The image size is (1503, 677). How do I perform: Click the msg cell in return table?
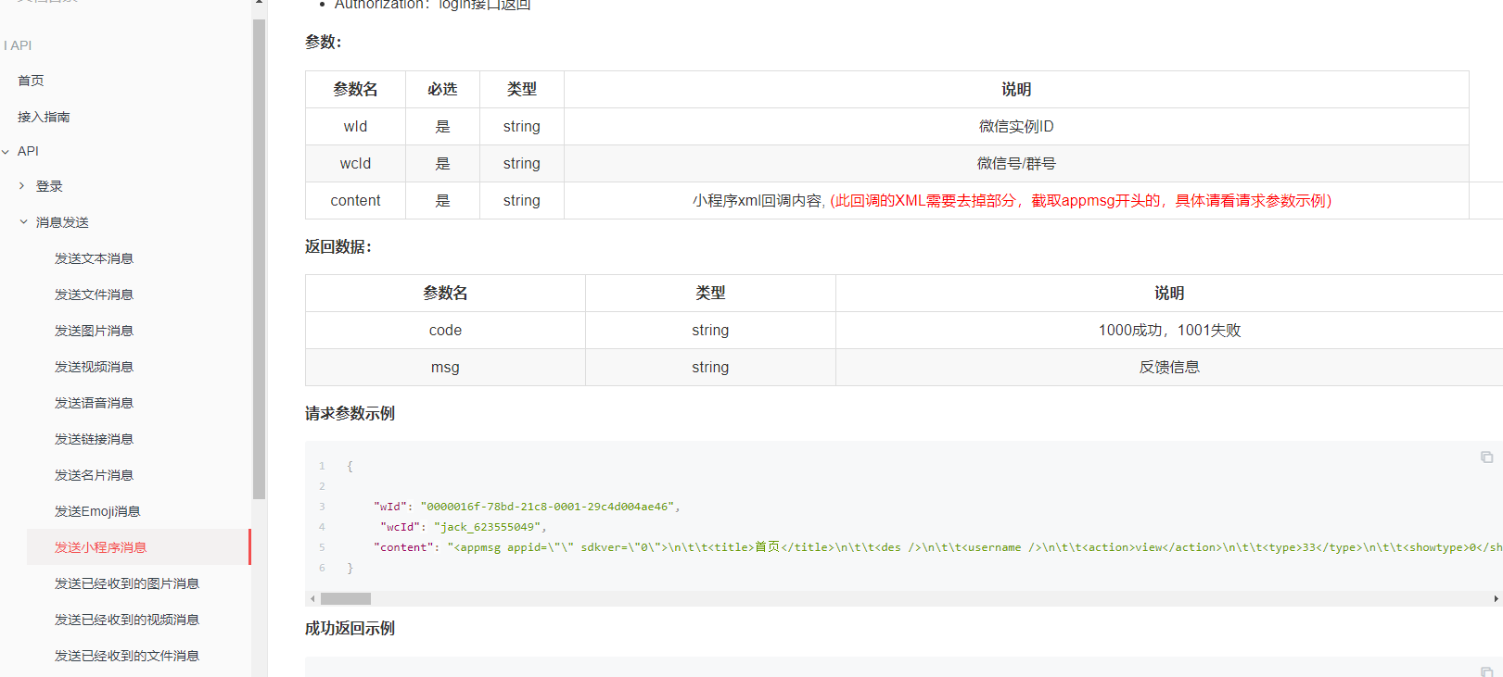pyautogui.click(x=445, y=368)
